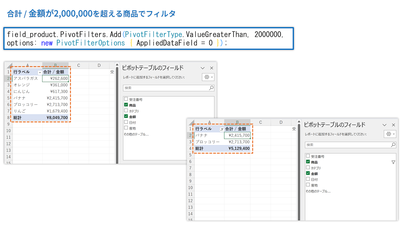Click the select-all corner of the left sheet

10,66
